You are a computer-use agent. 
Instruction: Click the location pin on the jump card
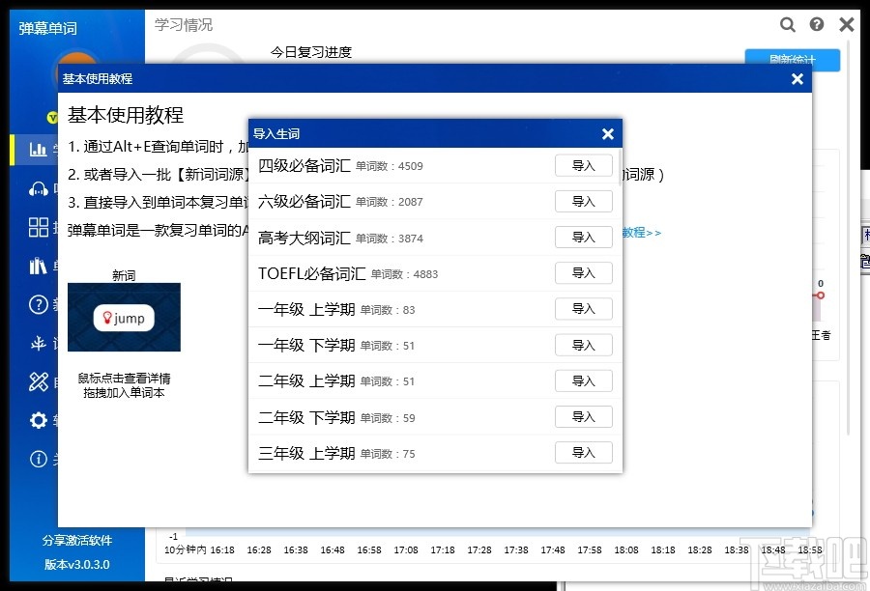coord(109,318)
